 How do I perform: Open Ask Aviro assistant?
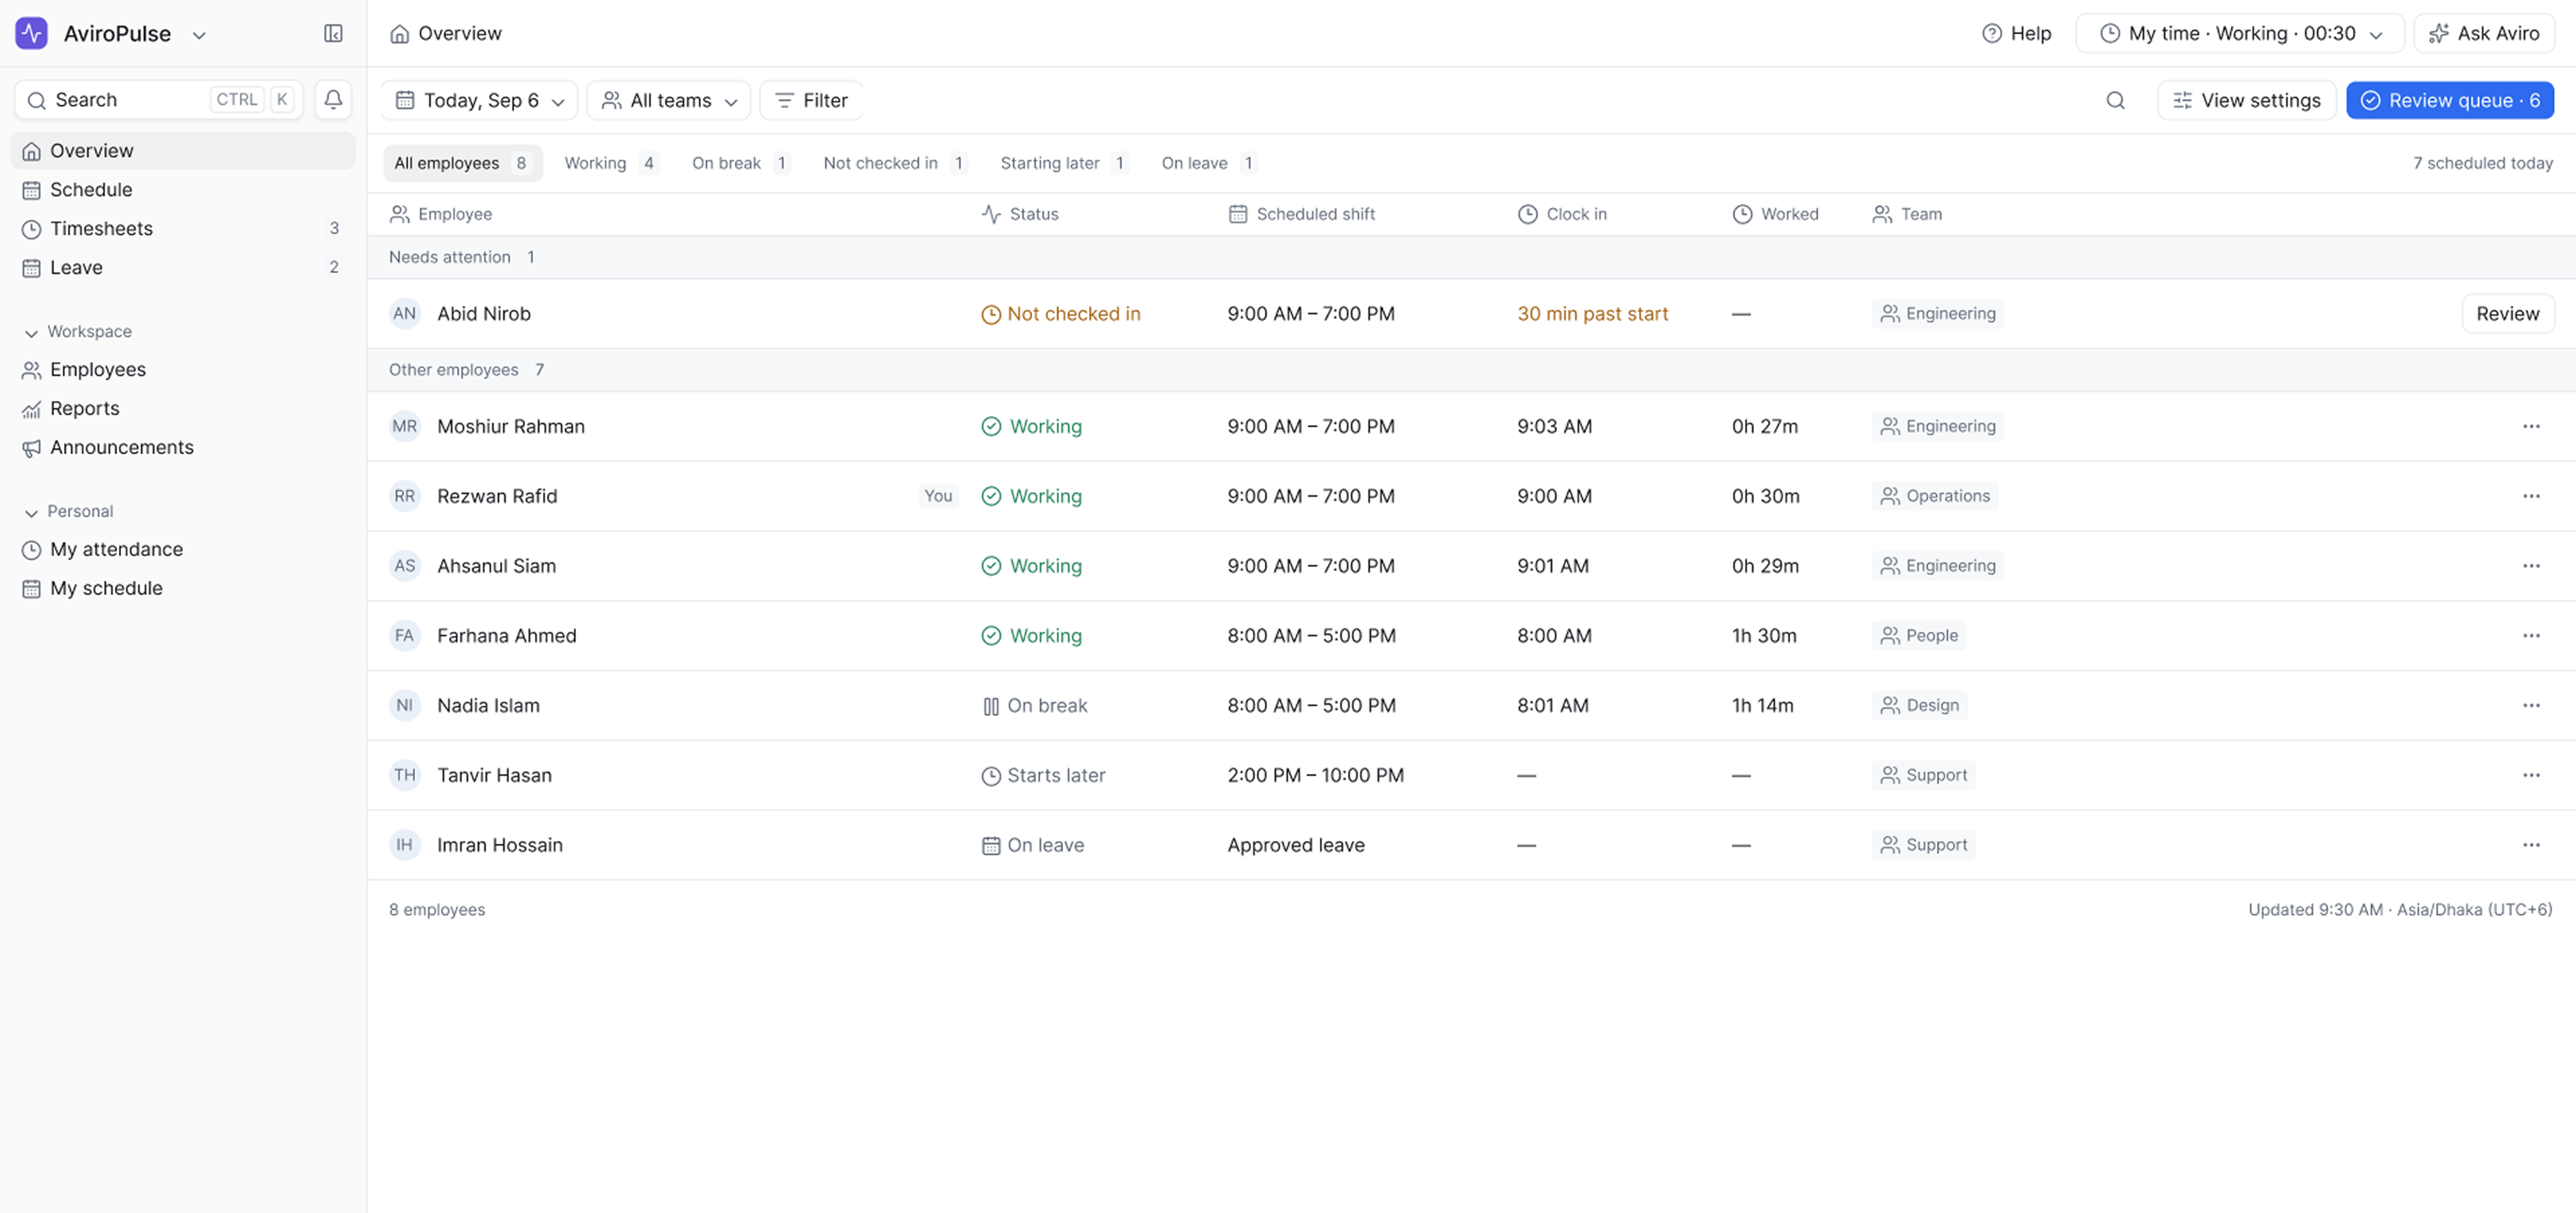click(x=2484, y=33)
